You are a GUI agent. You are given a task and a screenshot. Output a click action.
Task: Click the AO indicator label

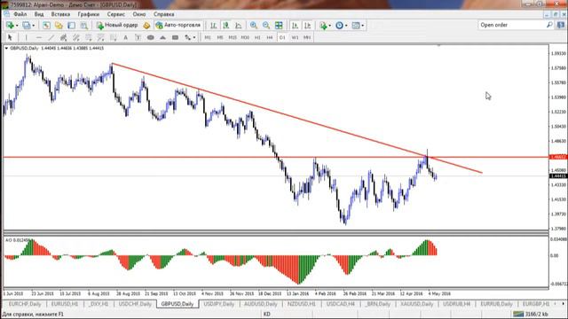17,240
